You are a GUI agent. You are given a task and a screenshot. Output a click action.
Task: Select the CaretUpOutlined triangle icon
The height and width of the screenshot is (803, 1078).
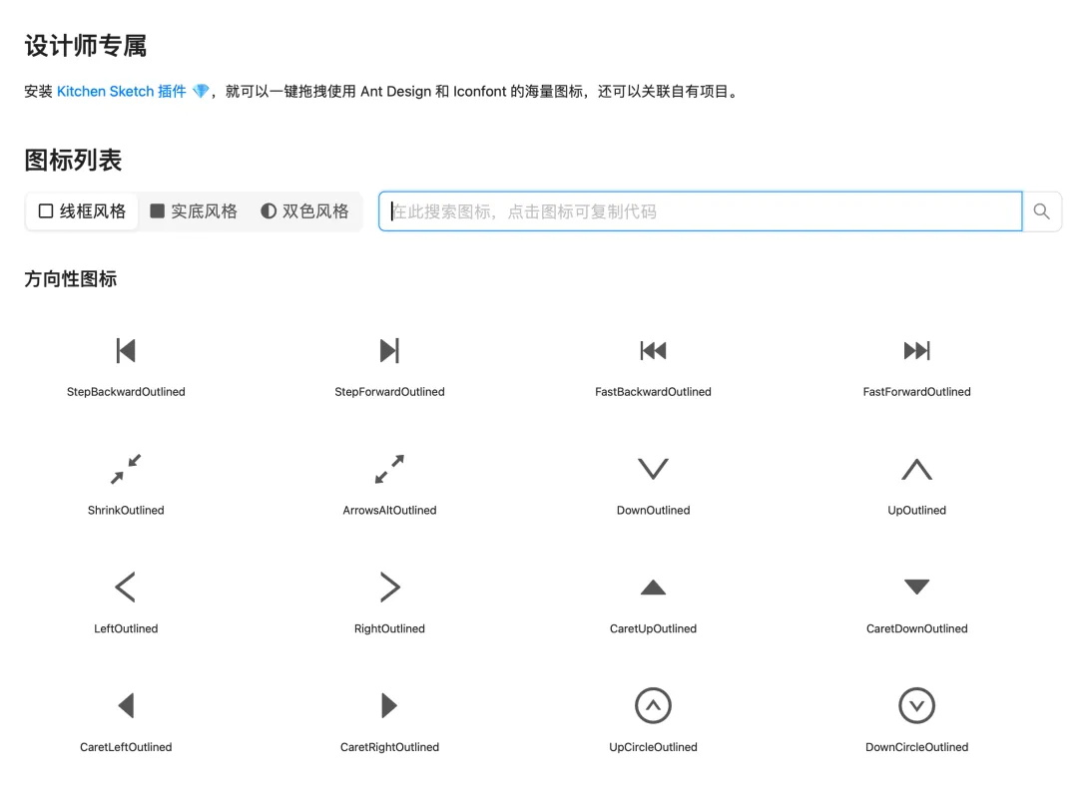click(x=653, y=587)
